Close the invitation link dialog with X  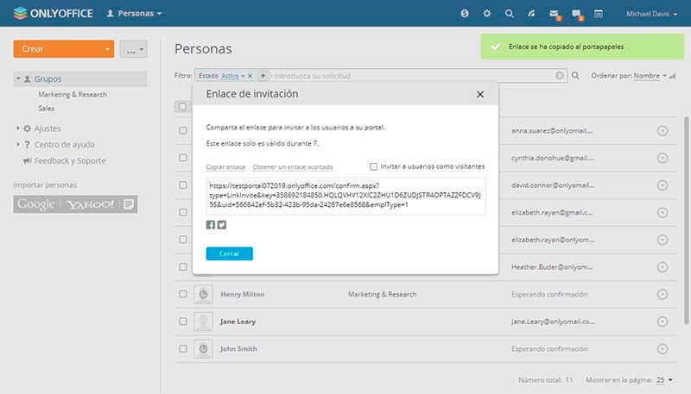pos(480,94)
